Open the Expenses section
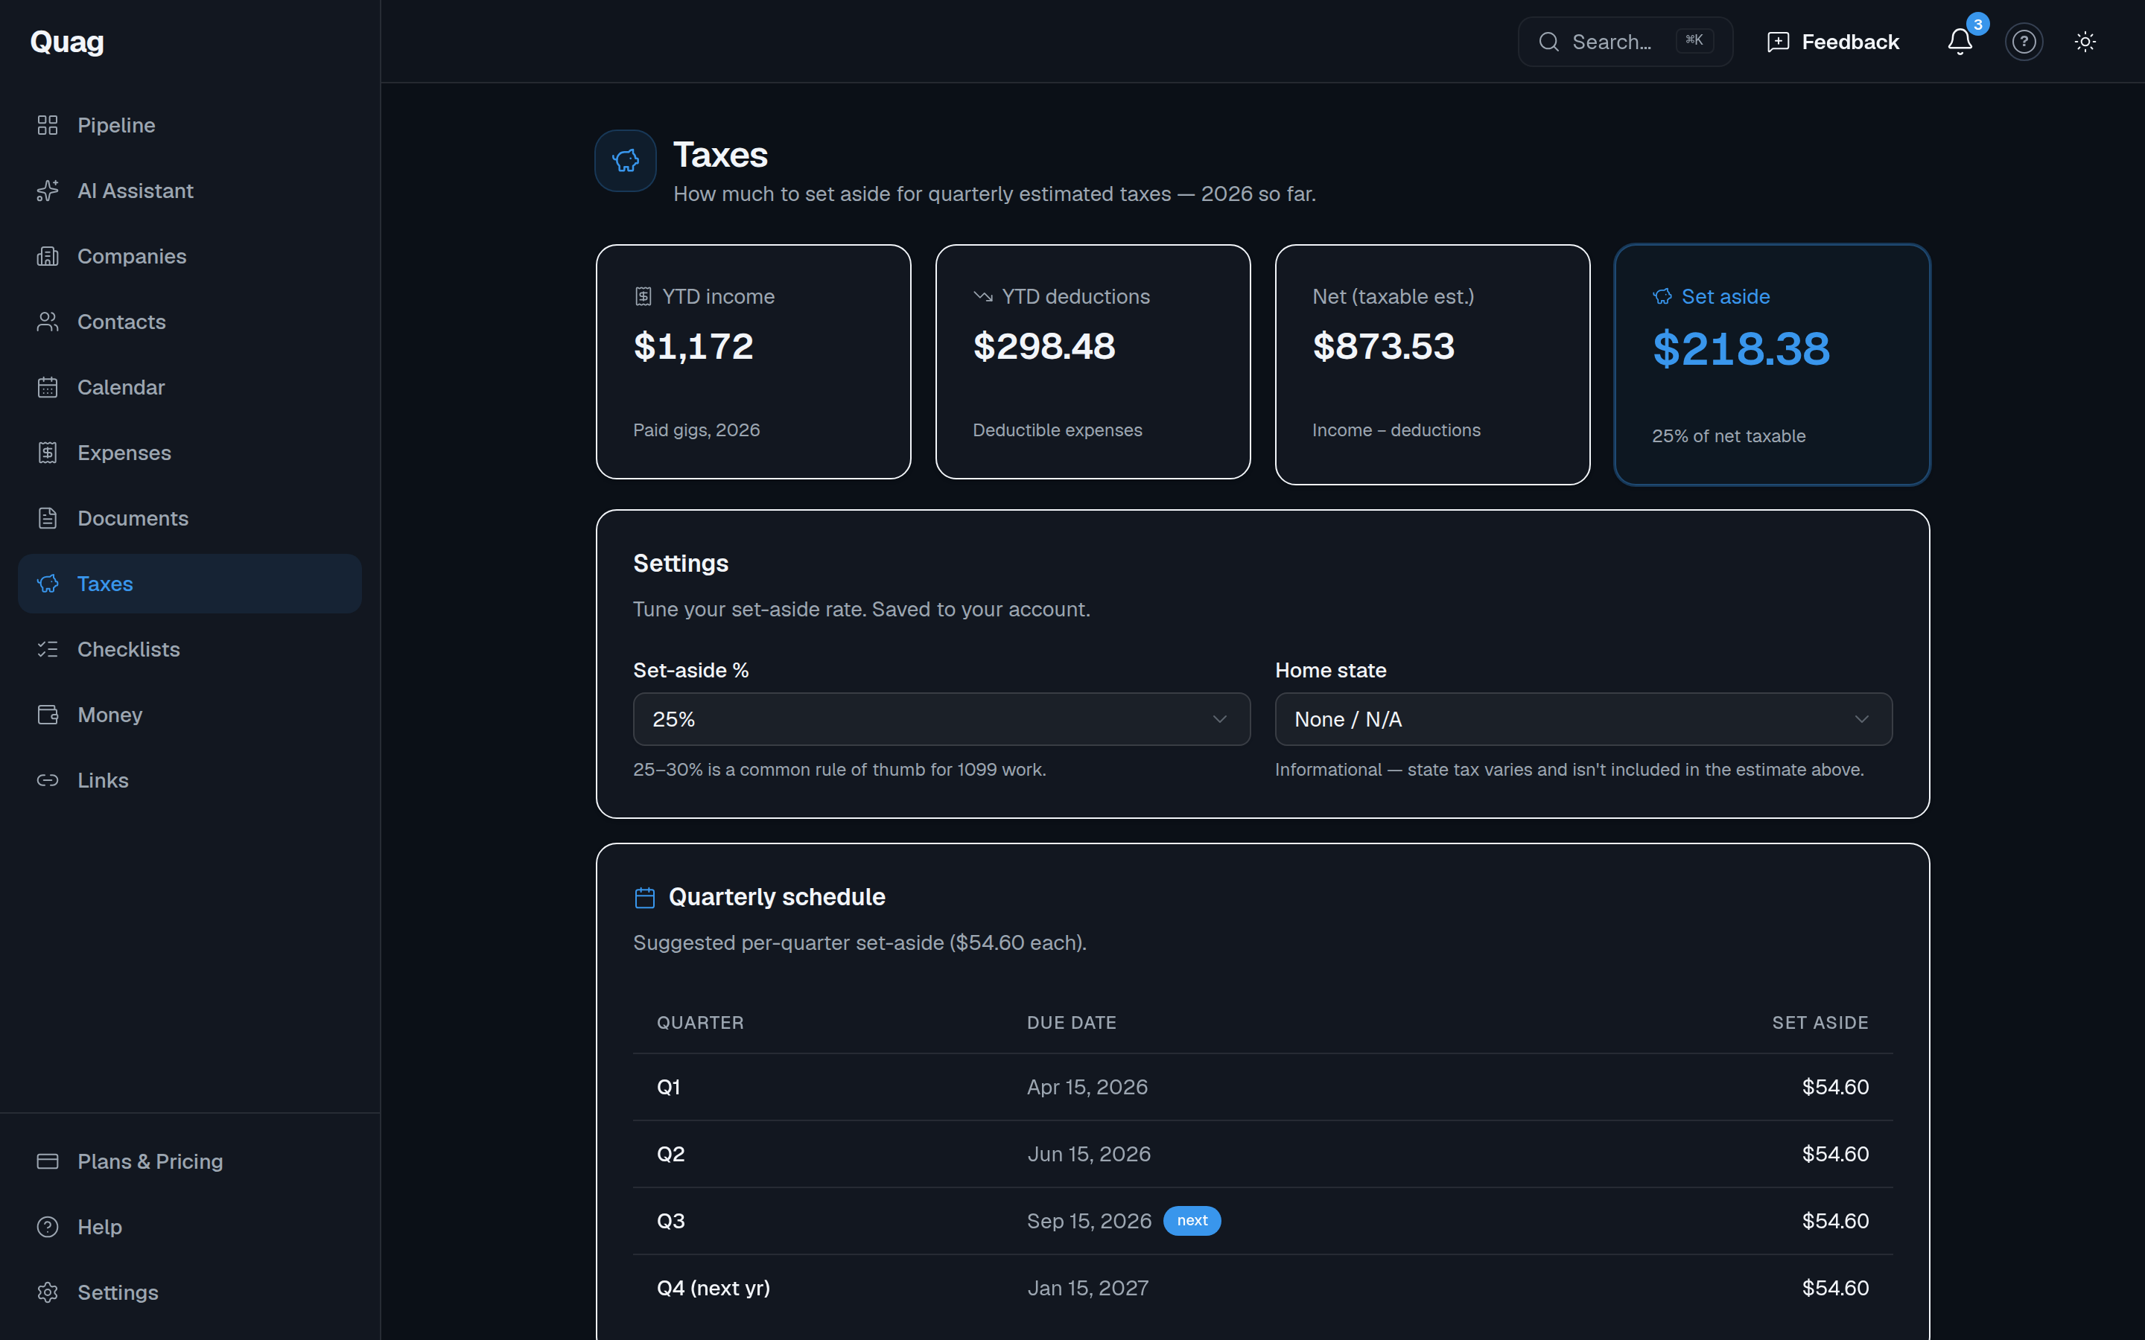The height and width of the screenshot is (1340, 2145). tap(190, 453)
